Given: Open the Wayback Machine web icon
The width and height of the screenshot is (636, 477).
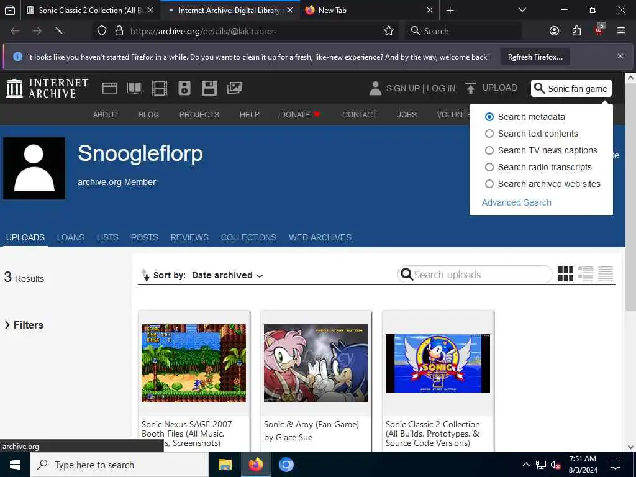Looking at the screenshot, I should [x=109, y=88].
